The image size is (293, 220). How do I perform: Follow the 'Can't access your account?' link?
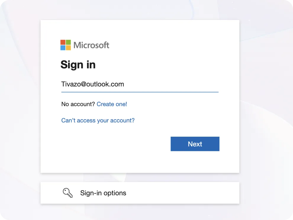tap(98, 120)
